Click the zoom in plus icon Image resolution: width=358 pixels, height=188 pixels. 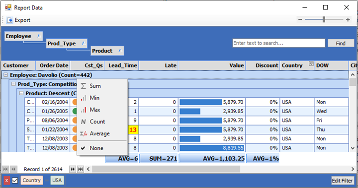point(348,20)
